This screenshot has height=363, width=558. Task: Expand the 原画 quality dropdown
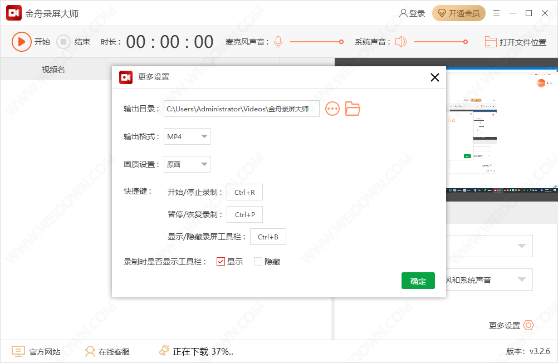pos(187,164)
